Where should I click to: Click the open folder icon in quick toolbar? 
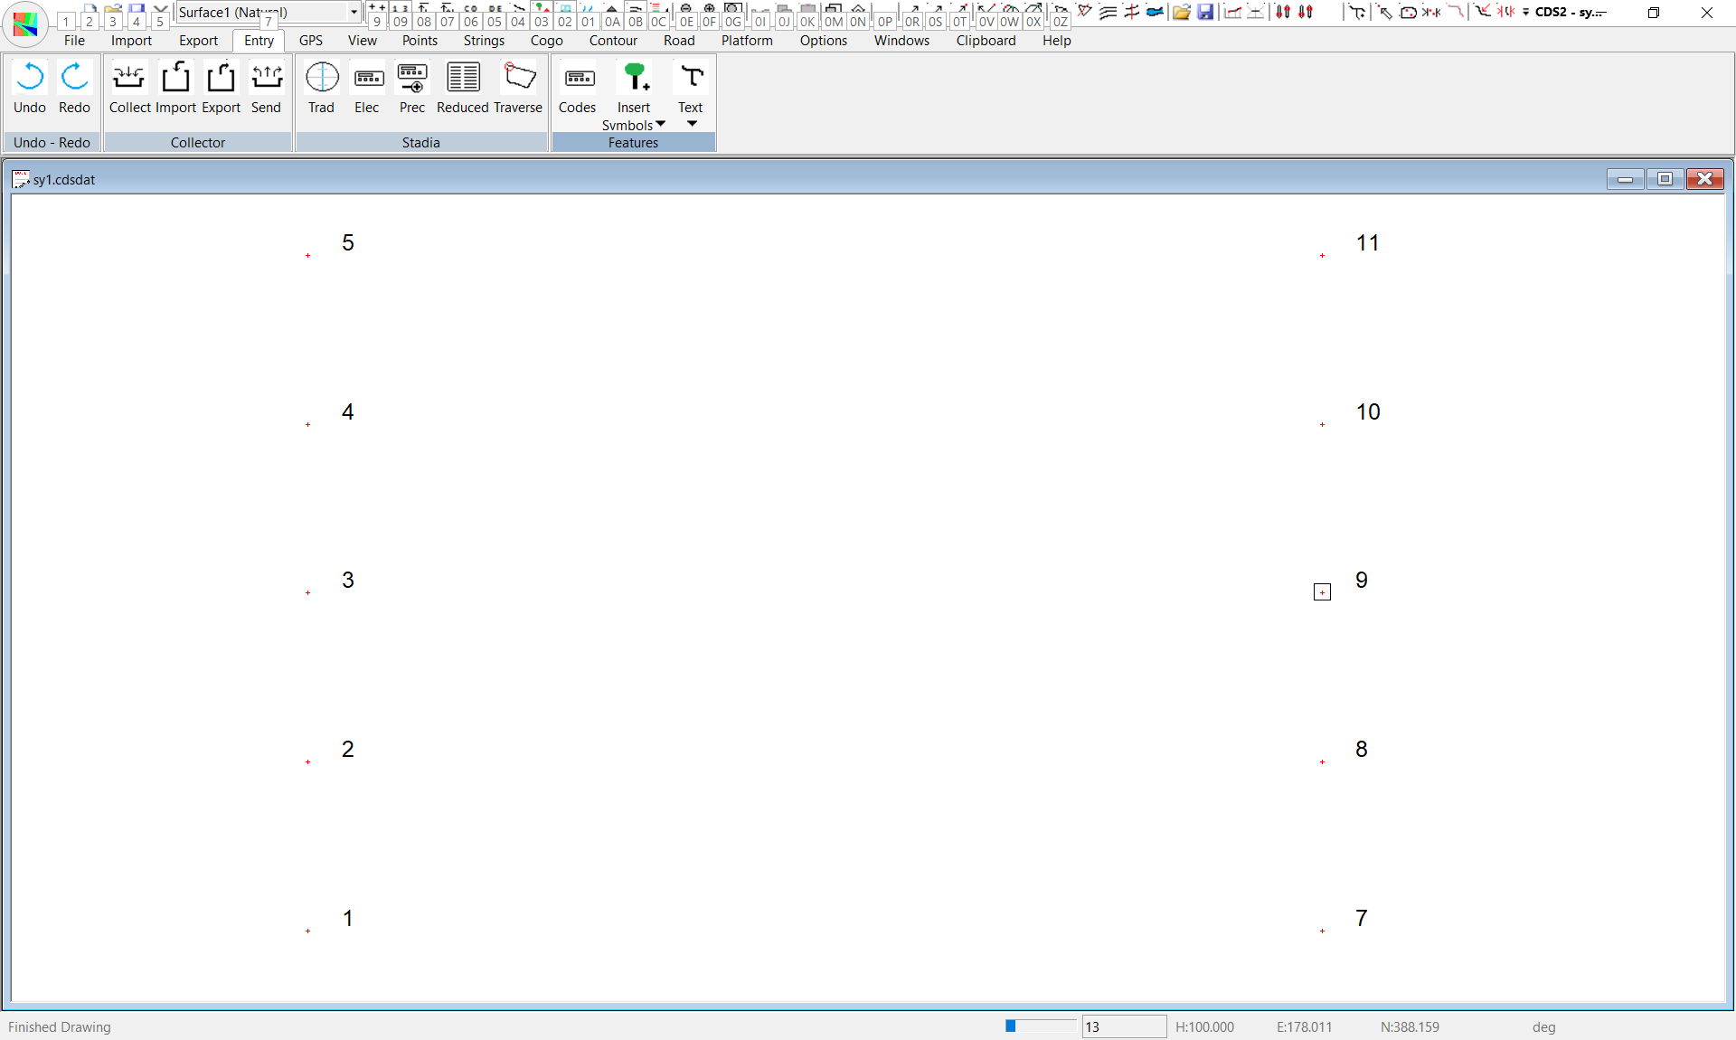point(1181,12)
